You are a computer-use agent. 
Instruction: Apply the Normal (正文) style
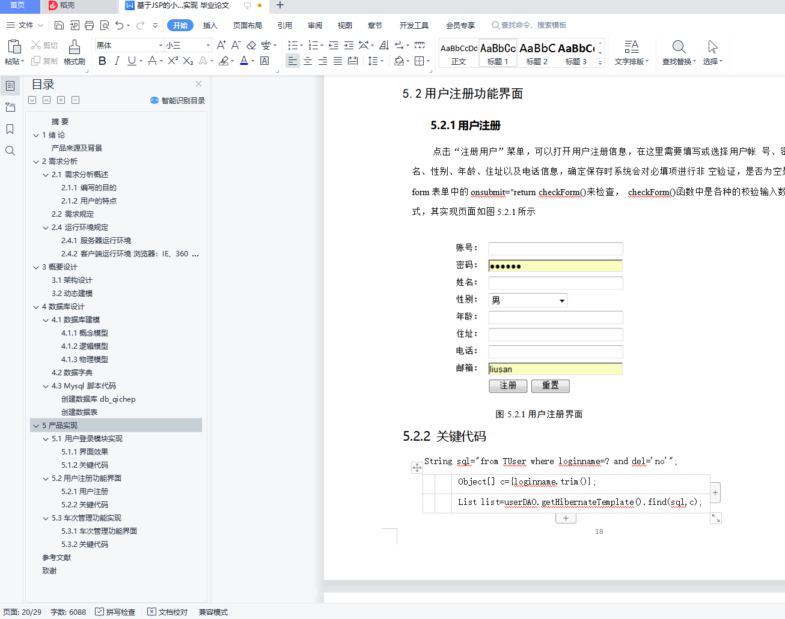[x=459, y=53]
